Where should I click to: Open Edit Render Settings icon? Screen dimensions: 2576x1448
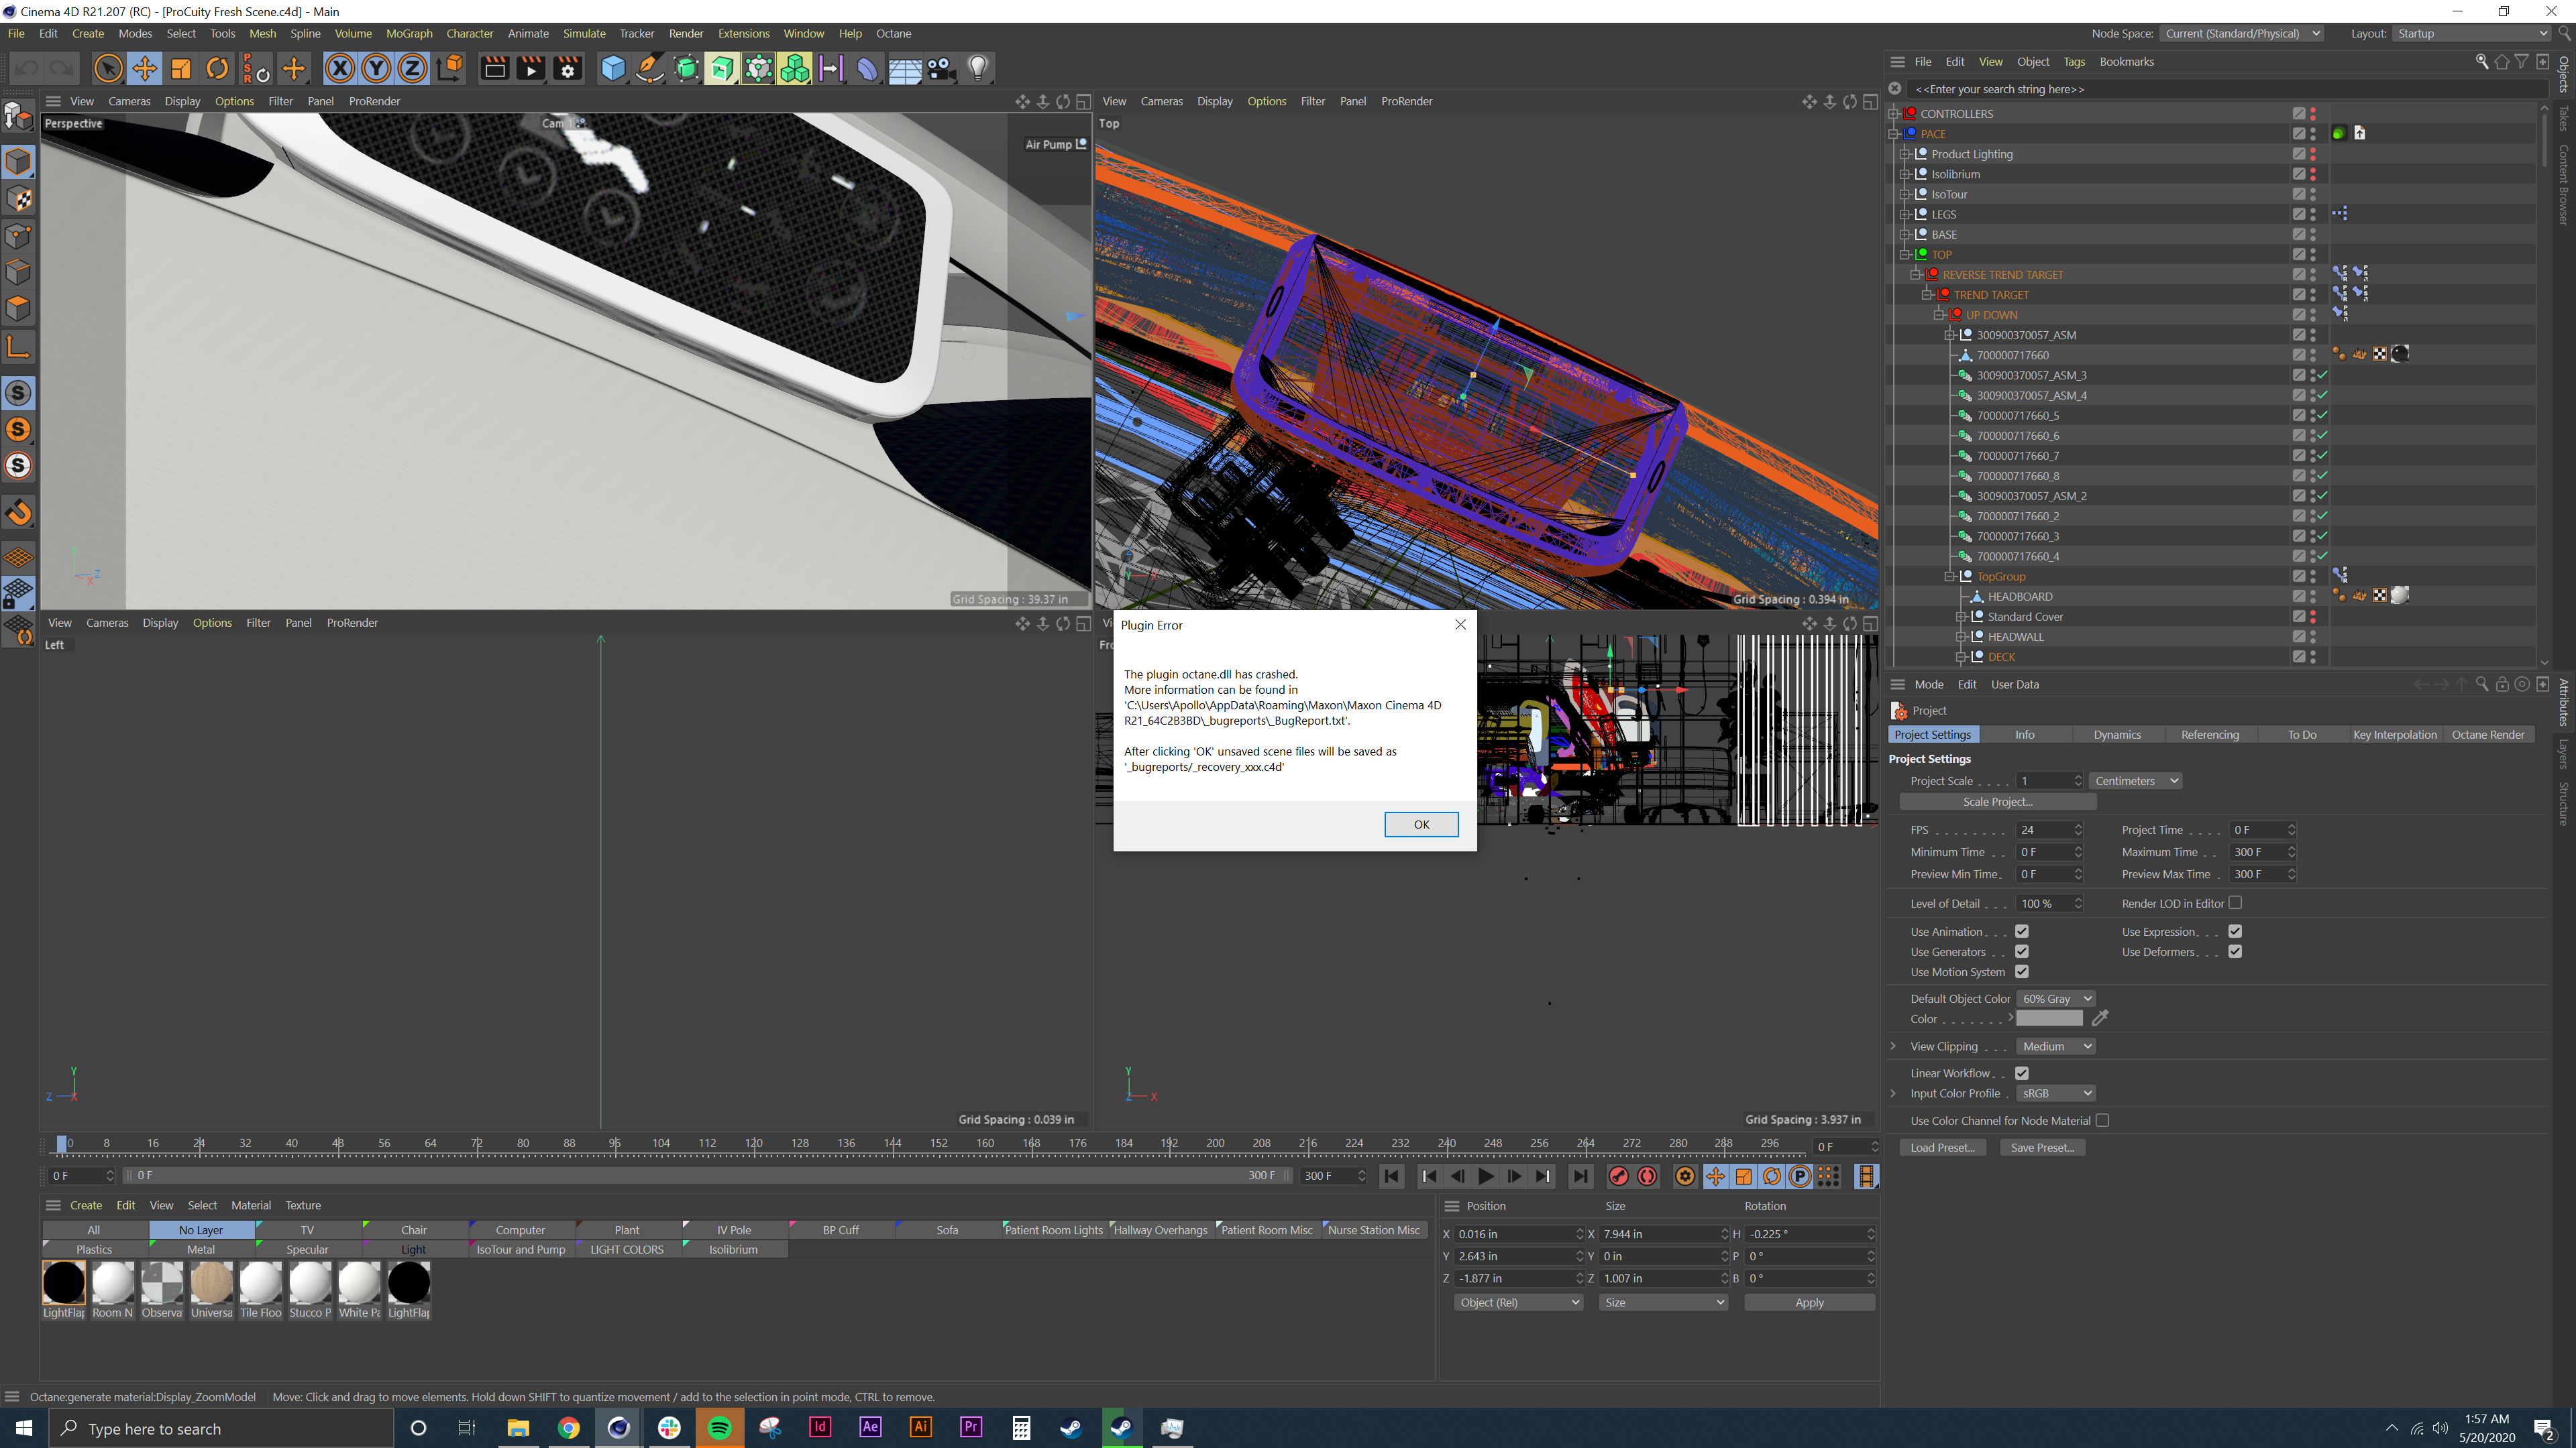tap(567, 68)
